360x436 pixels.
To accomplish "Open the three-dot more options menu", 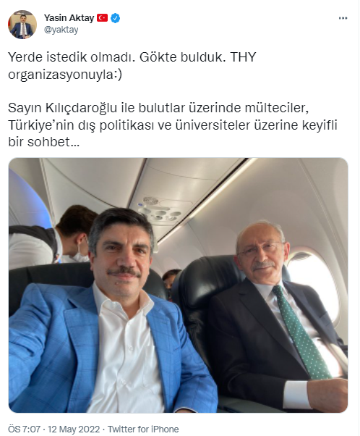I will point(343,18).
